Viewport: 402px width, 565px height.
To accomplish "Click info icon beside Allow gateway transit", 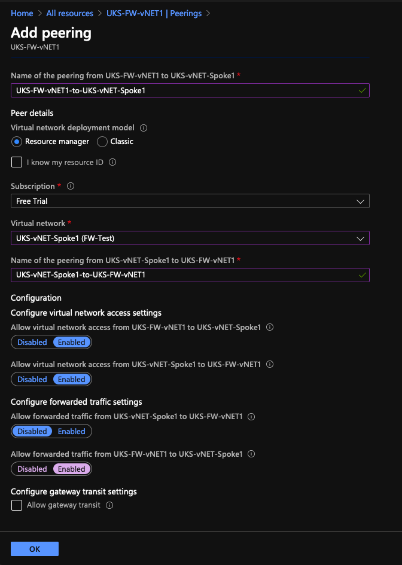I will click(109, 505).
